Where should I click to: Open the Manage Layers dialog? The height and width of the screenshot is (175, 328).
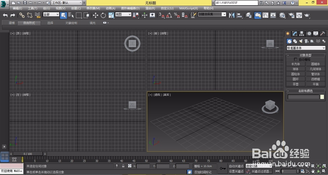click(x=249, y=15)
